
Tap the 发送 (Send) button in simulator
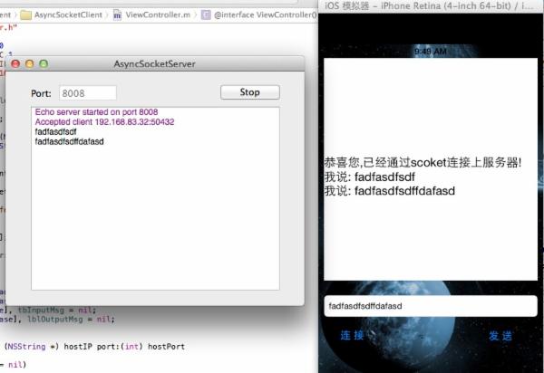tap(500, 336)
